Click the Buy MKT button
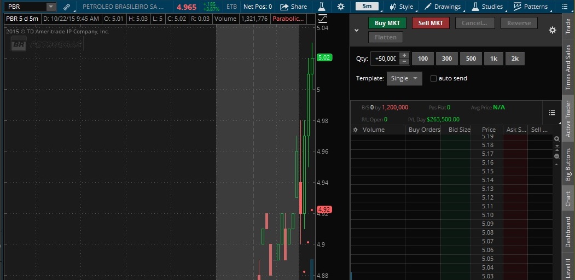Image resolution: width=575 pixels, height=280 pixels. pyautogui.click(x=387, y=23)
